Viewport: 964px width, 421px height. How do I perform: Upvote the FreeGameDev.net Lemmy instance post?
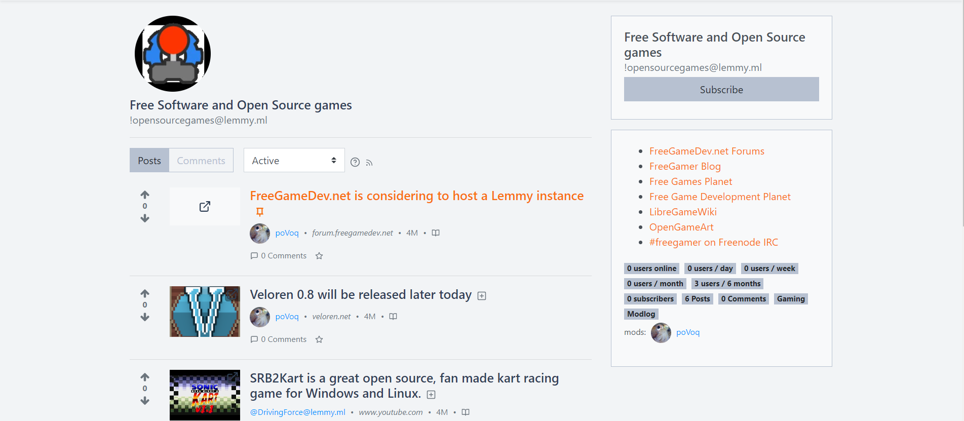click(145, 195)
